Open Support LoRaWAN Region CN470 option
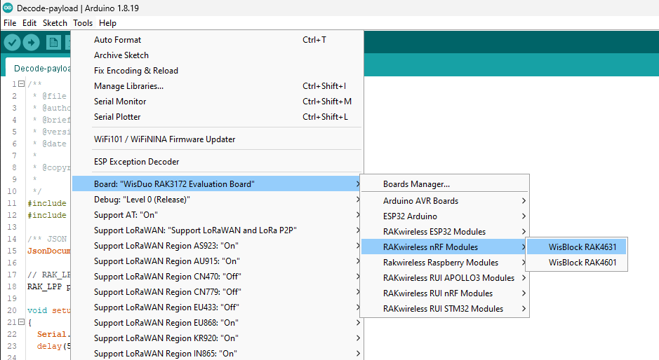 coord(167,277)
